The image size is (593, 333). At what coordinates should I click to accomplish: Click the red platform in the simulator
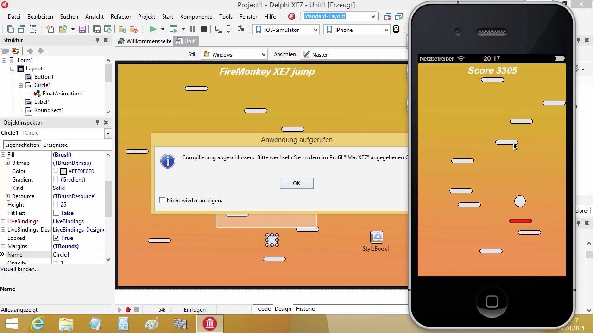[x=520, y=221]
